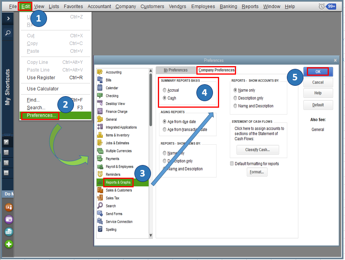Click the Calendar category icon
Screen dimensions: 345x260
coord(100,88)
